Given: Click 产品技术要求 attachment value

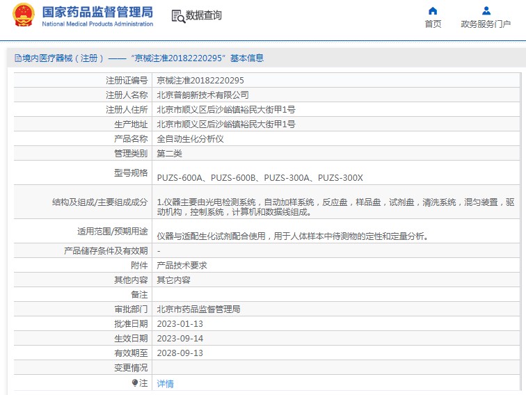Looking at the screenshot, I should (x=182, y=266).
